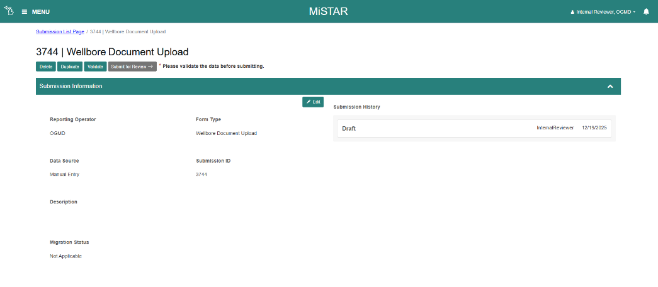Click the Michigan state logo icon
658x287 pixels.
point(9,11)
